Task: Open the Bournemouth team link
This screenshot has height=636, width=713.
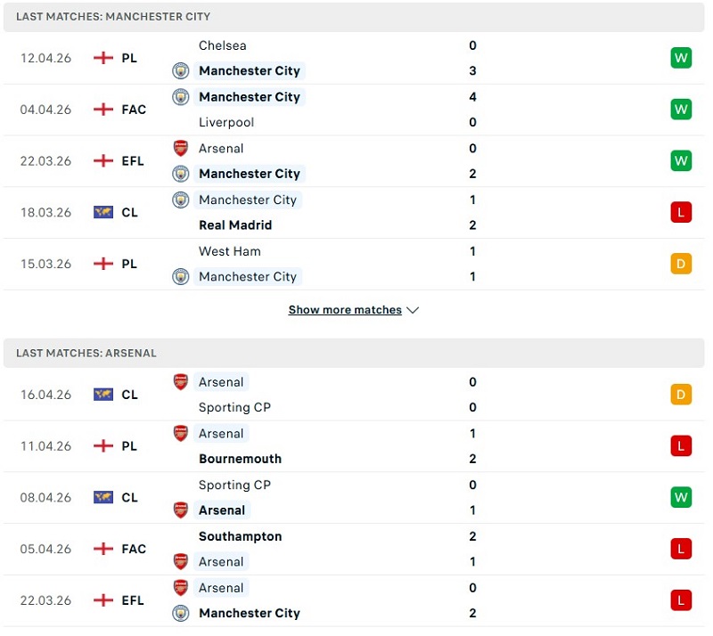Action: (240, 459)
